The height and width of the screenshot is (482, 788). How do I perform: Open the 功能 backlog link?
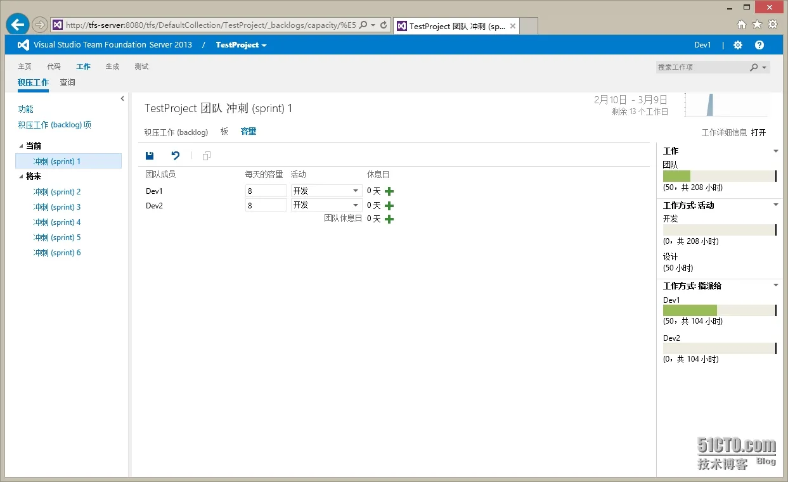[25, 110]
